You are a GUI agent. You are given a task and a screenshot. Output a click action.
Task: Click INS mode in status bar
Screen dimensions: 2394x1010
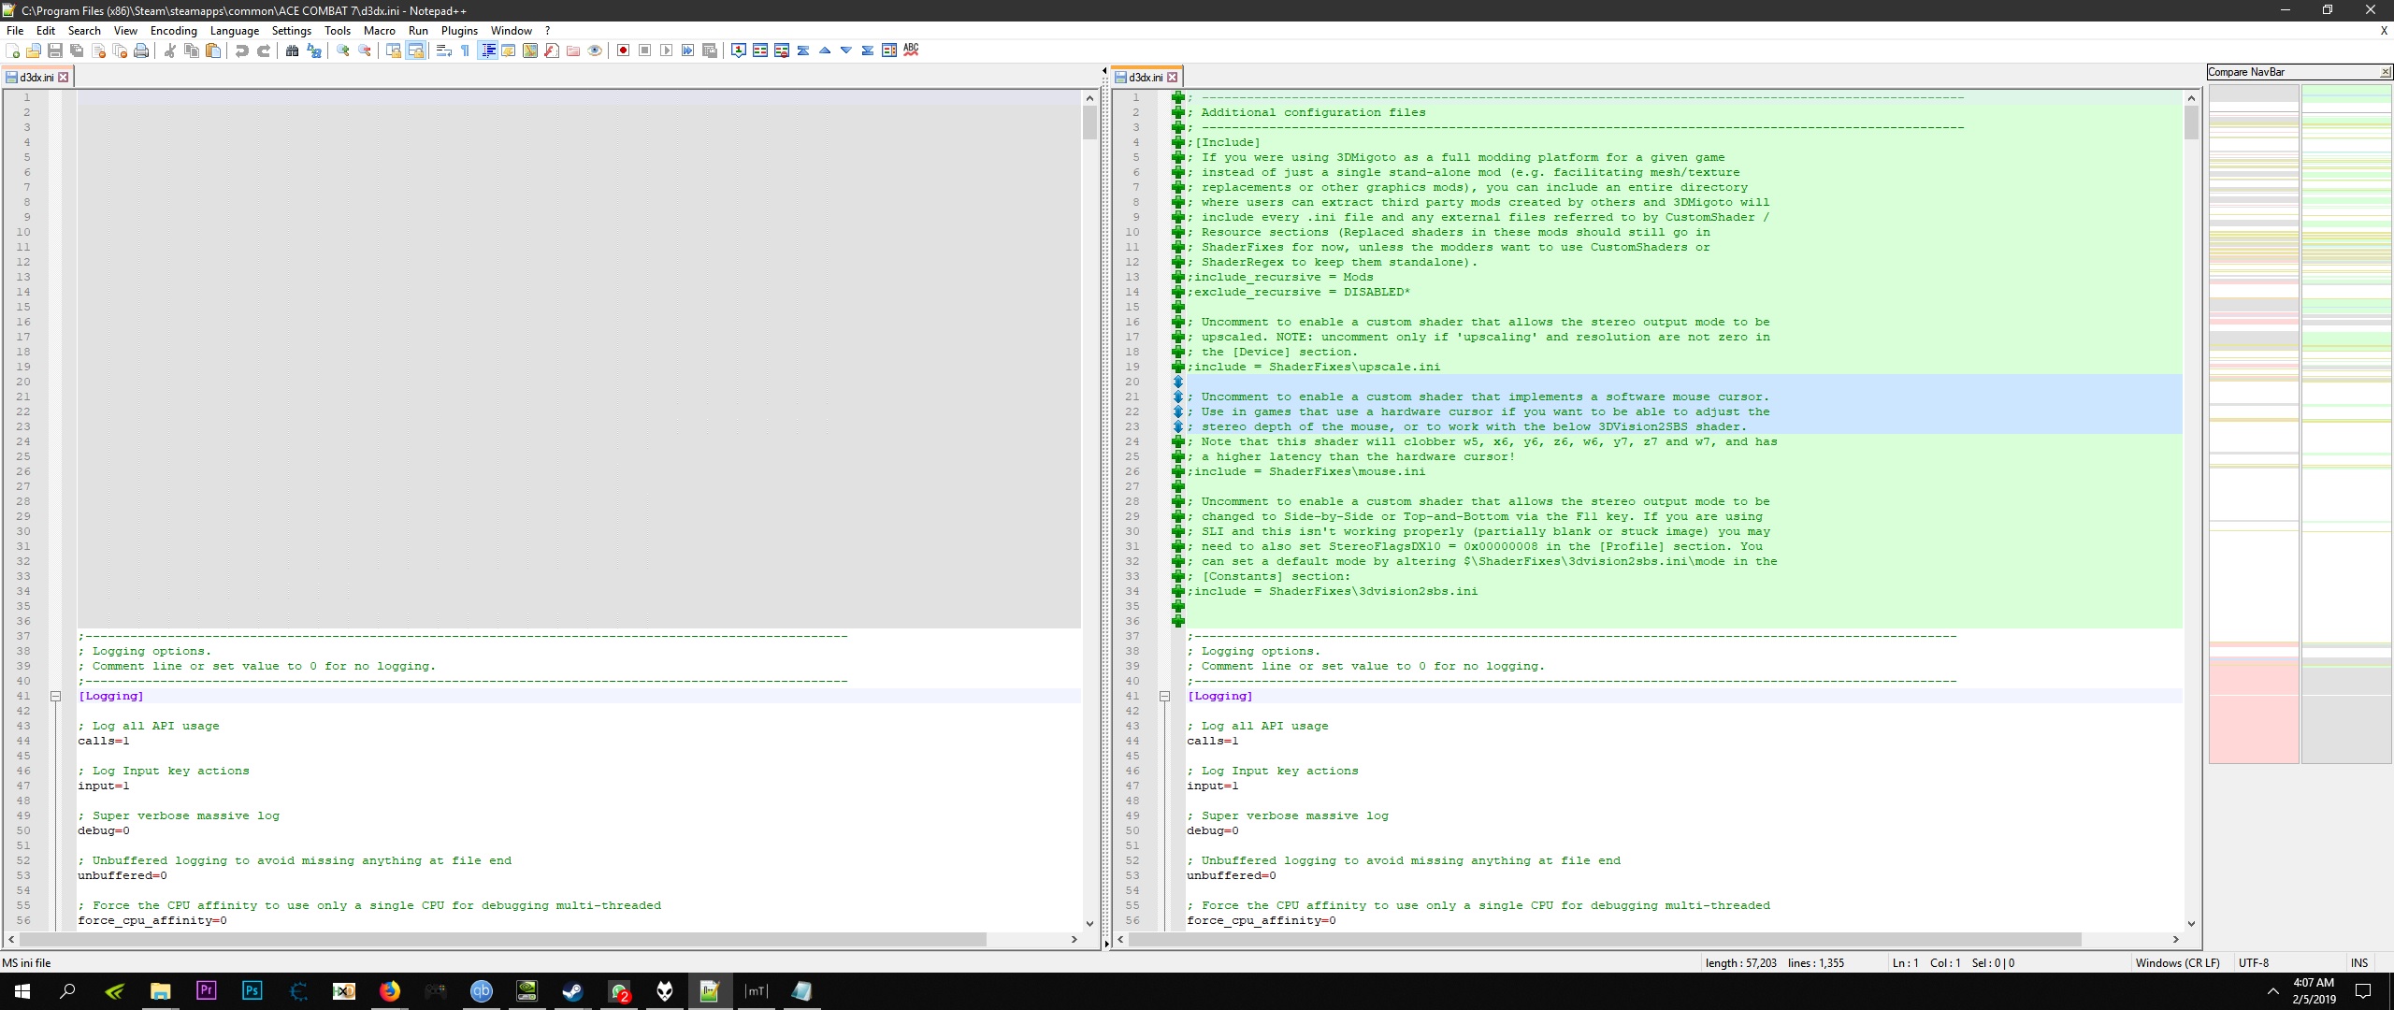coord(2359,962)
